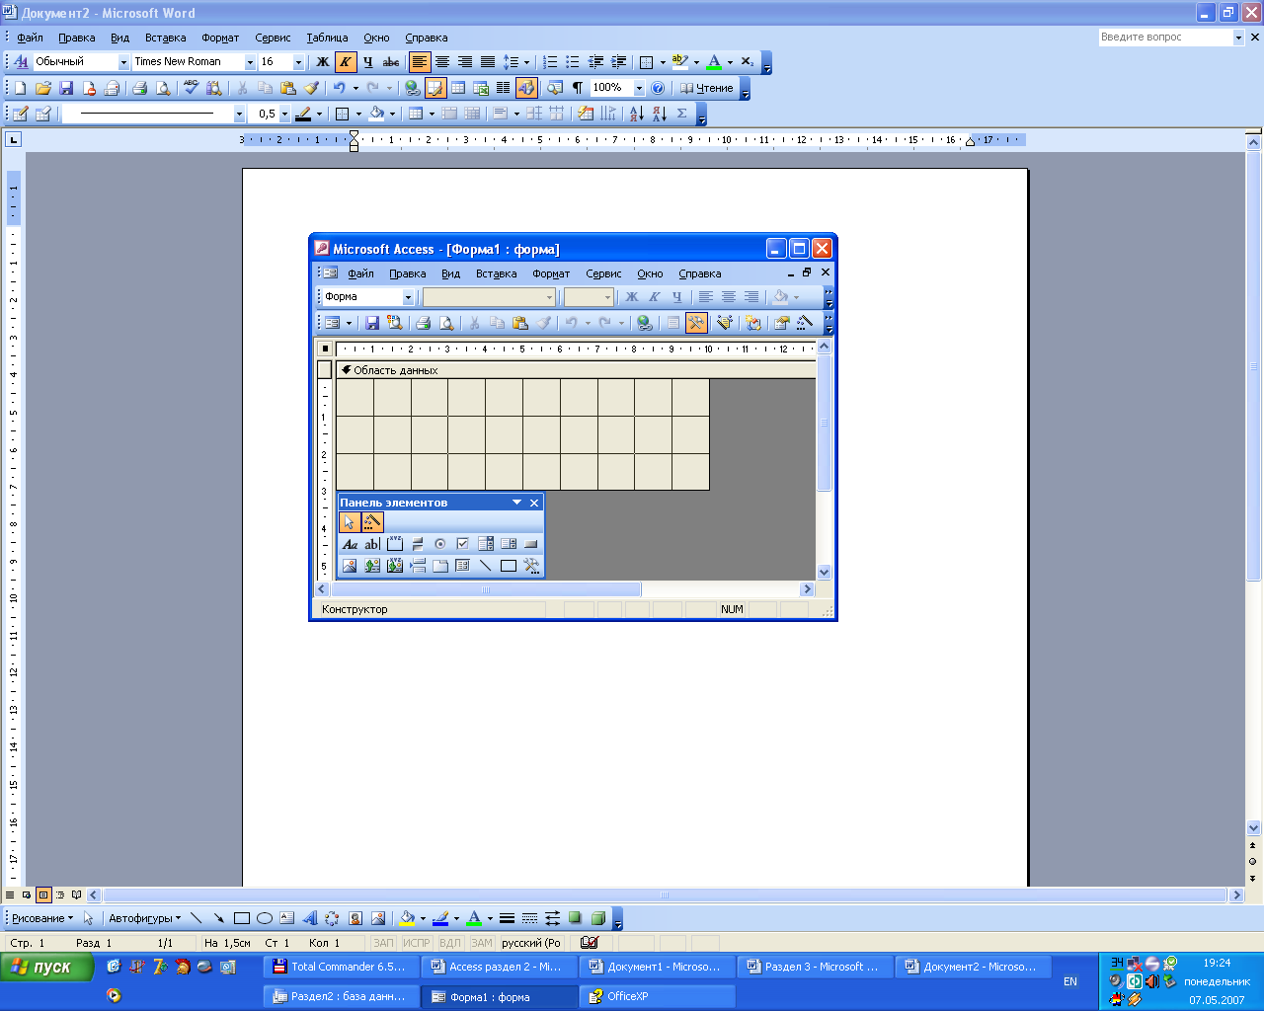This screenshot has width=1264, height=1011.
Task: Insert WordArt from drawing toolbar
Action: (310, 918)
